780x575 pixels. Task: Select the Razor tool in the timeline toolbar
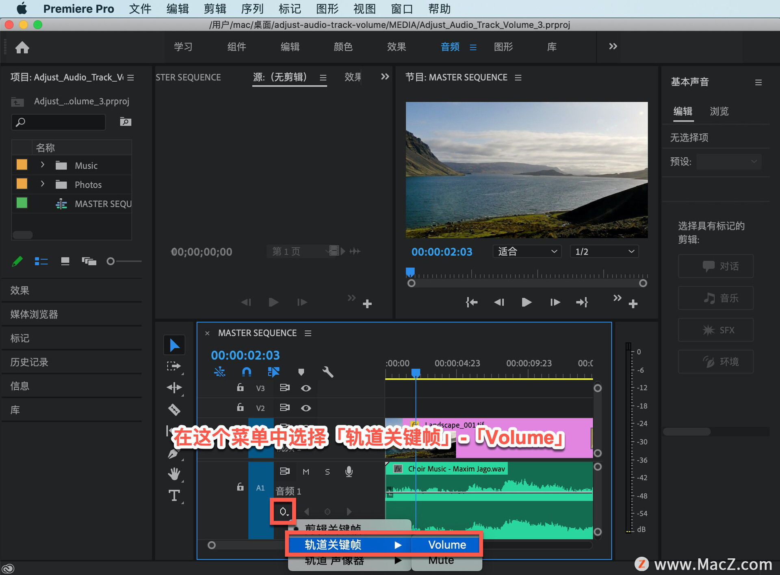174,409
